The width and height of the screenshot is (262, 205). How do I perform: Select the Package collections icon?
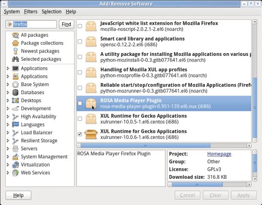click(15, 43)
